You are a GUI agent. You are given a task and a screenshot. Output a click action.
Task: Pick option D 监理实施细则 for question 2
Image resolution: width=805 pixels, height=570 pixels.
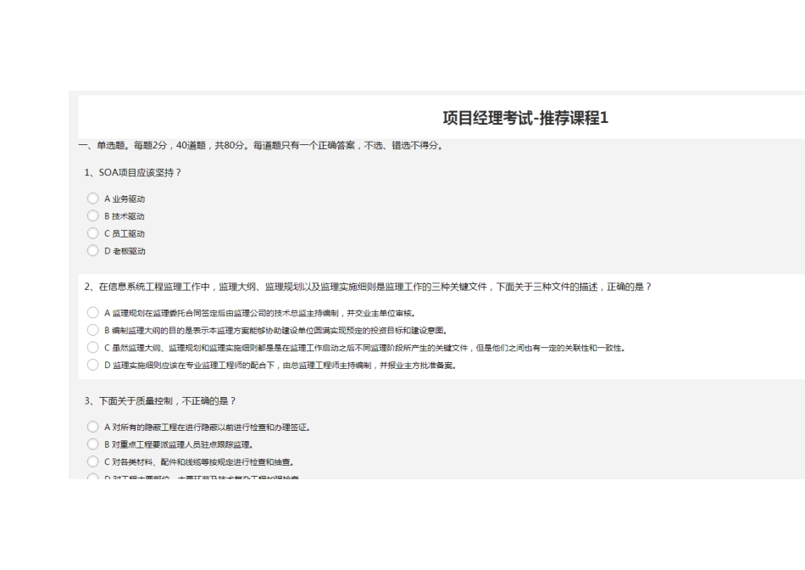pos(93,365)
